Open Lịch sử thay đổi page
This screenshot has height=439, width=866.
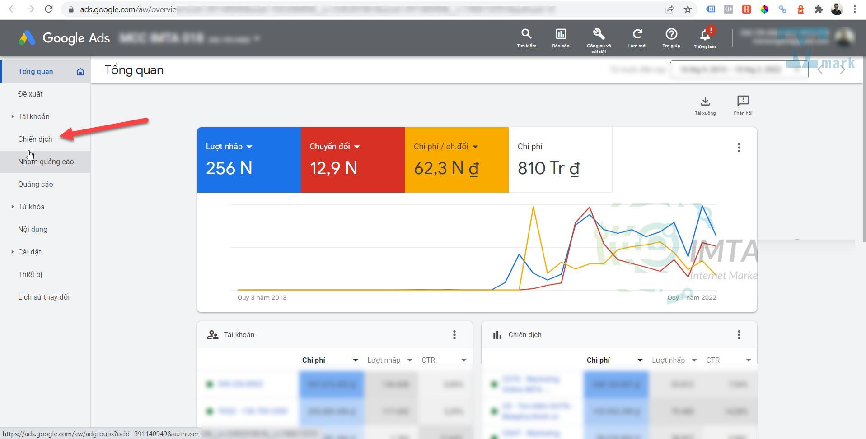pos(44,297)
